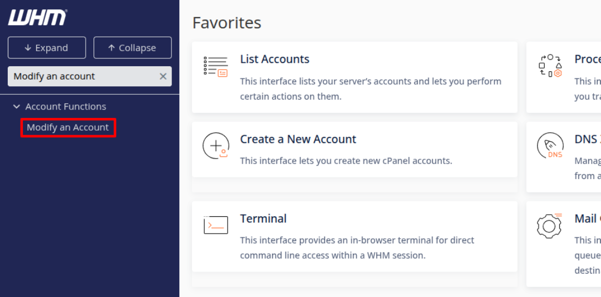Open Create a New Account heading
This screenshot has height=297, width=601.
pos(298,138)
